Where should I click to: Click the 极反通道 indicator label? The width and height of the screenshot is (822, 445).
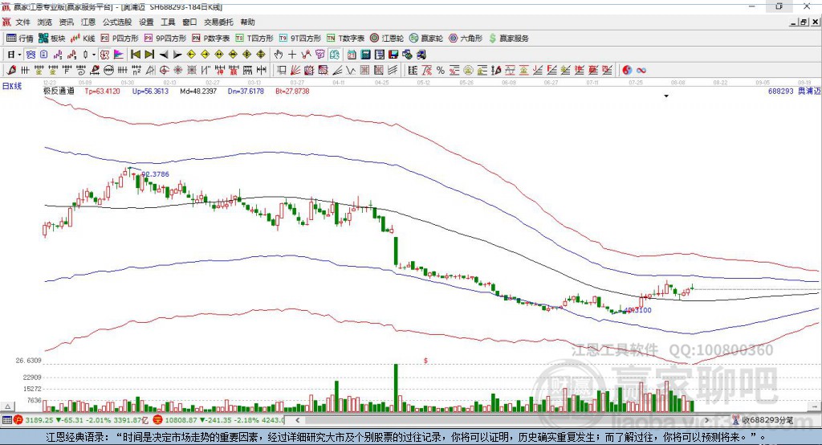[59, 91]
